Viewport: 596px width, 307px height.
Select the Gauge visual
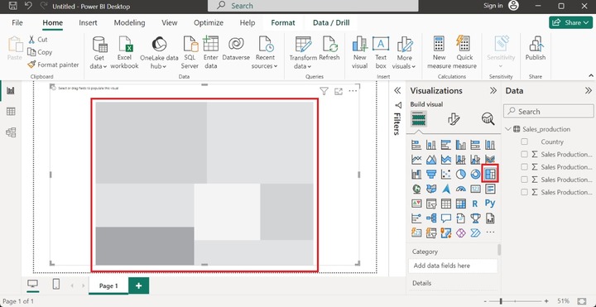[461, 189]
